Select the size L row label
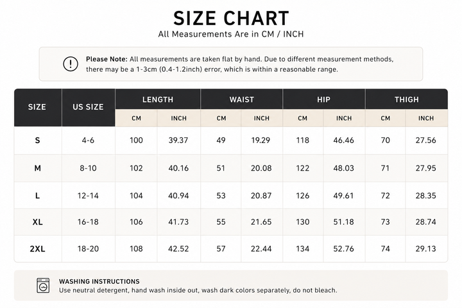This screenshot has width=462, height=308. (x=37, y=196)
